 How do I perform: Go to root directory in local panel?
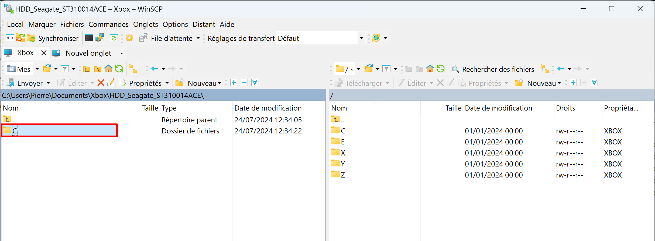[x=98, y=69]
